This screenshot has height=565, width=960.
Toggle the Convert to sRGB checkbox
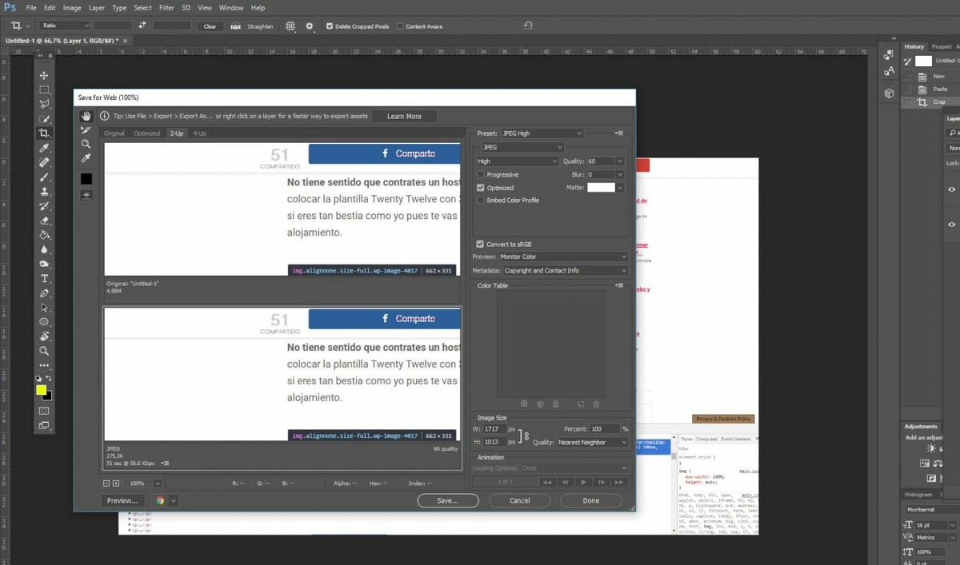click(x=480, y=244)
